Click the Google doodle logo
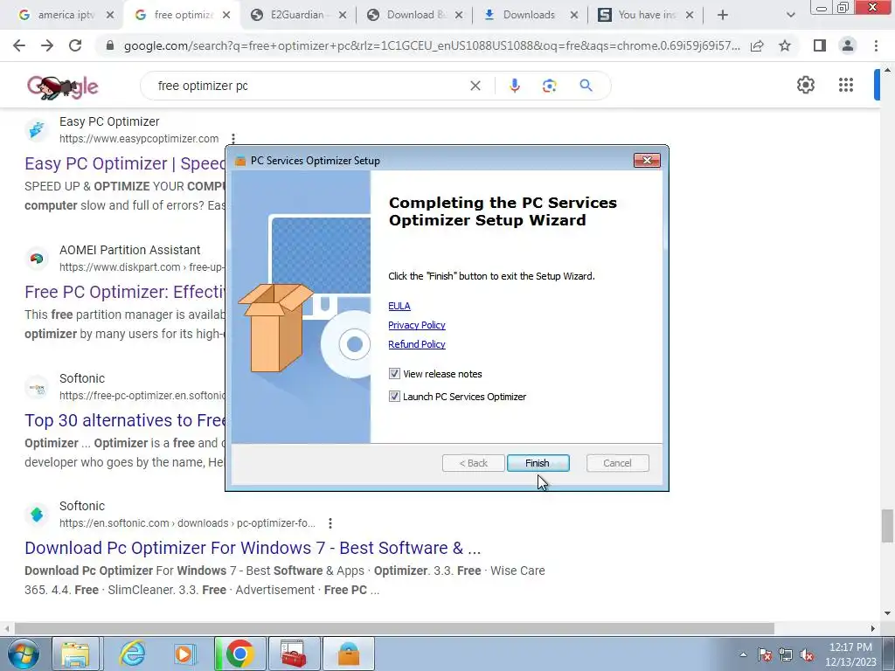The width and height of the screenshot is (895, 671). pos(63,86)
